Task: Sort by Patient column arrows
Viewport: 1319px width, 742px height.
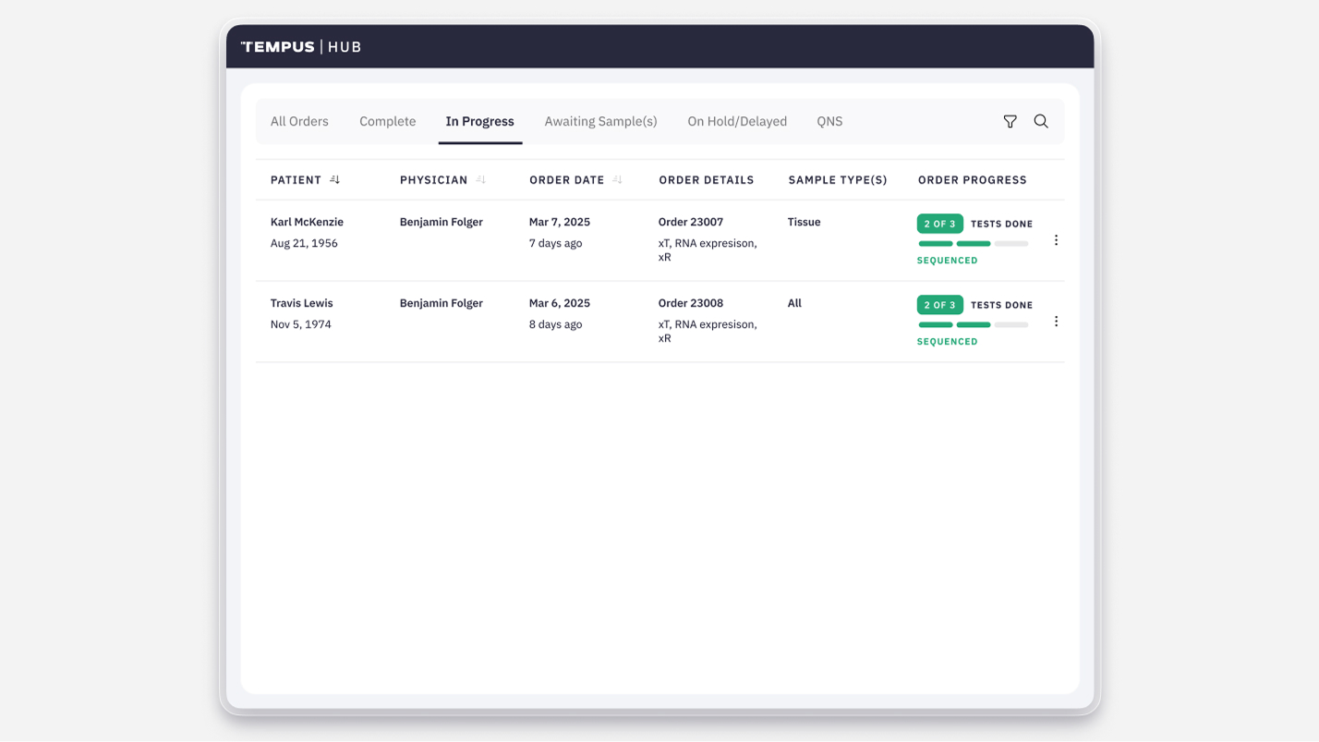Action: (x=335, y=179)
